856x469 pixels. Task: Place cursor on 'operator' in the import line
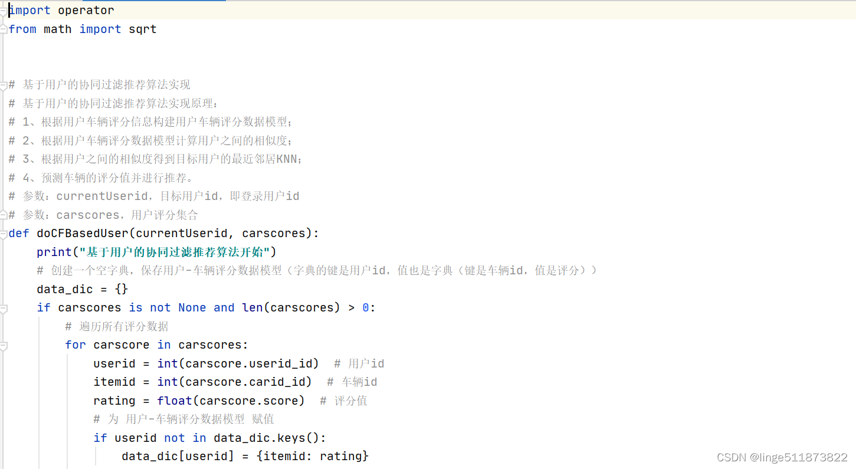tap(86, 11)
